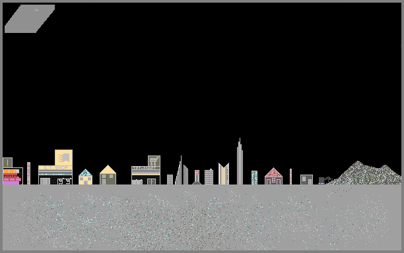The image size is (404, 253).
Task: Click the TPT-MART double doors
Action: (152, 182)
